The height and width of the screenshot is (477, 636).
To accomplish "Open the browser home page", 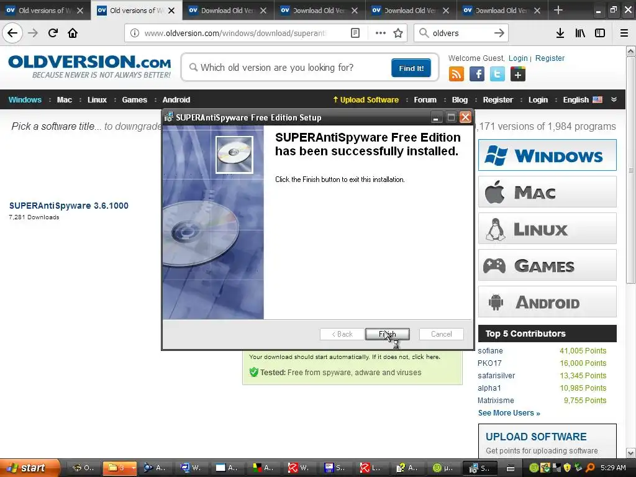I will 73,33.
